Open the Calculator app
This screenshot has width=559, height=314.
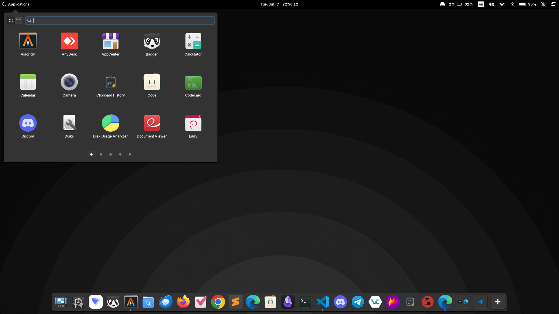[193, 44]
